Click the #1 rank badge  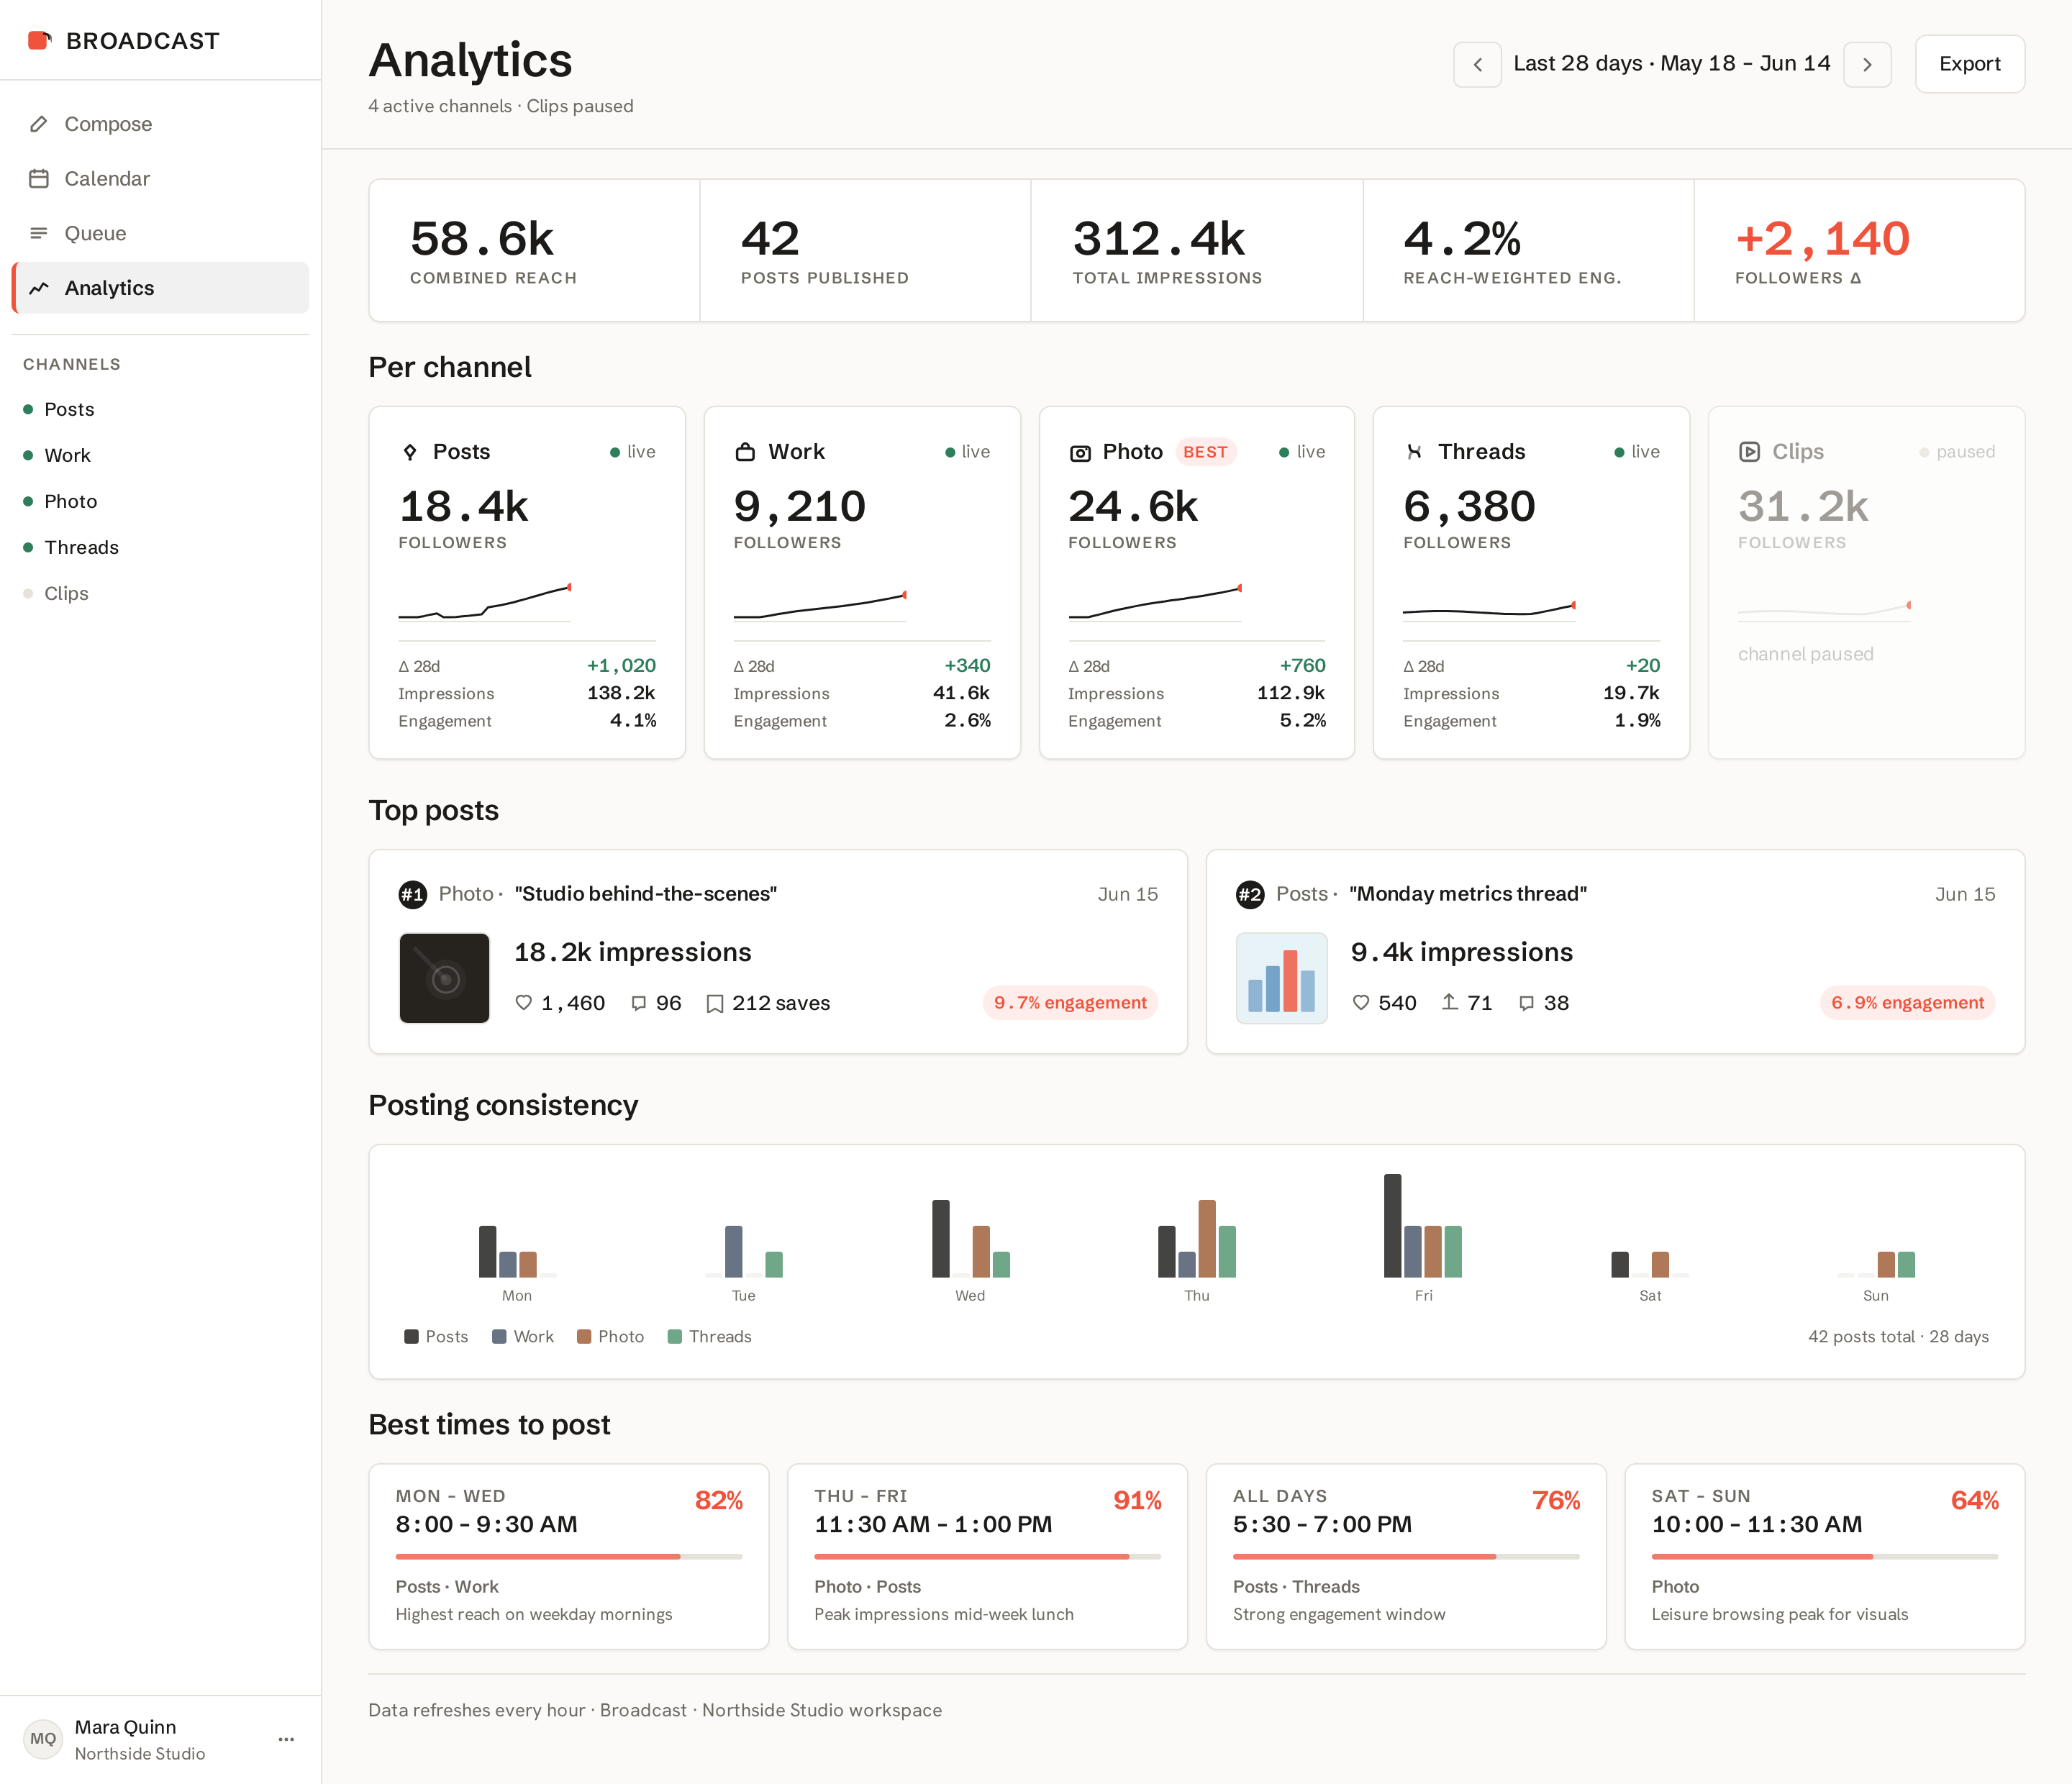413,894
